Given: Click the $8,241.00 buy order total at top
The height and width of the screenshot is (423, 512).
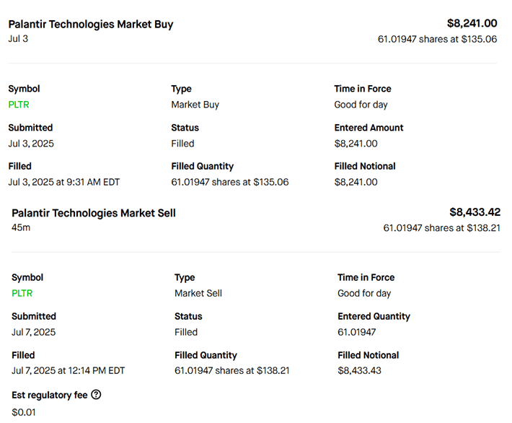Looking at the screenshot, I should pyautogui.click(x=472, y=23).
